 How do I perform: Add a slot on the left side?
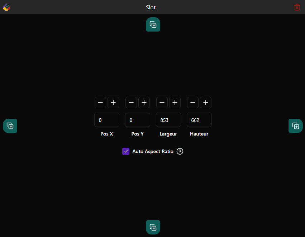tap(10, 126)
